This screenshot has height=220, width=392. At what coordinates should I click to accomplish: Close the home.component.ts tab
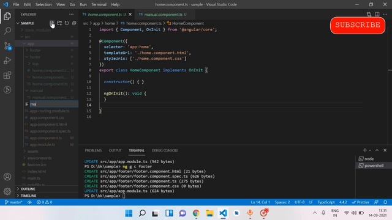point(130,15)
